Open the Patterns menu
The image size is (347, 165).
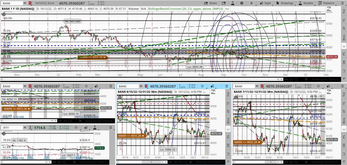327,3
